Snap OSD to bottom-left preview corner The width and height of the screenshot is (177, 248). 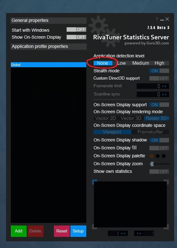pos(95,227)
